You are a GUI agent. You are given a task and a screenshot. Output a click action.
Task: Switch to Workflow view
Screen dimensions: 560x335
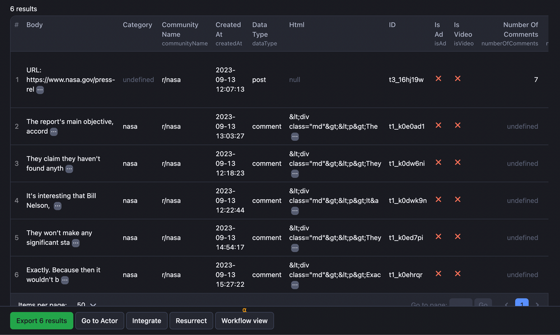(x=244, y=321)
